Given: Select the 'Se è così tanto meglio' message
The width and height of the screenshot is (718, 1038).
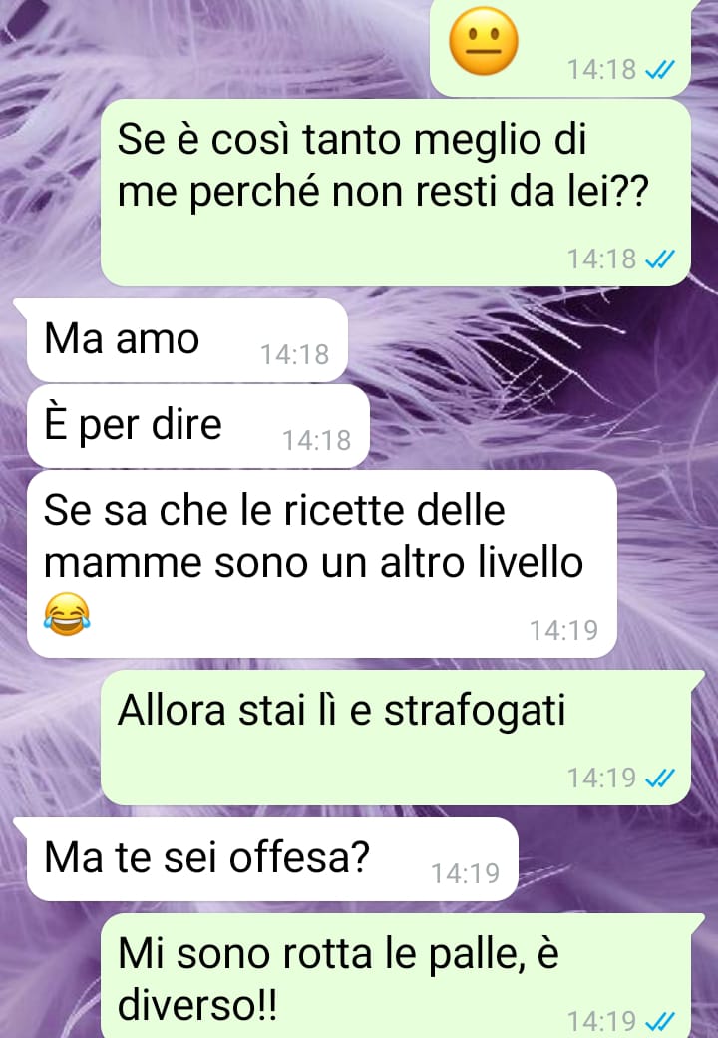Looking at the screenshot, I should [x=395, y=193].
